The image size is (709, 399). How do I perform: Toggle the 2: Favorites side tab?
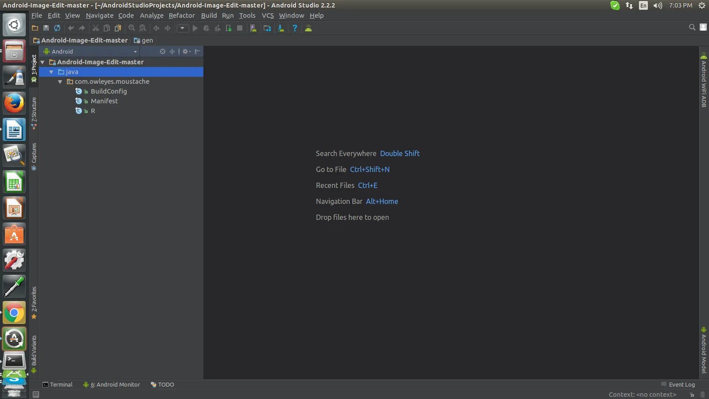(34, 303)
